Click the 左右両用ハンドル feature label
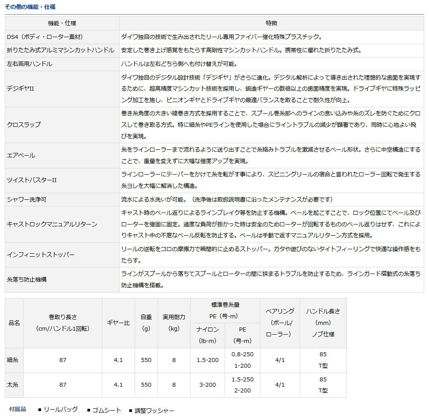 30,64
